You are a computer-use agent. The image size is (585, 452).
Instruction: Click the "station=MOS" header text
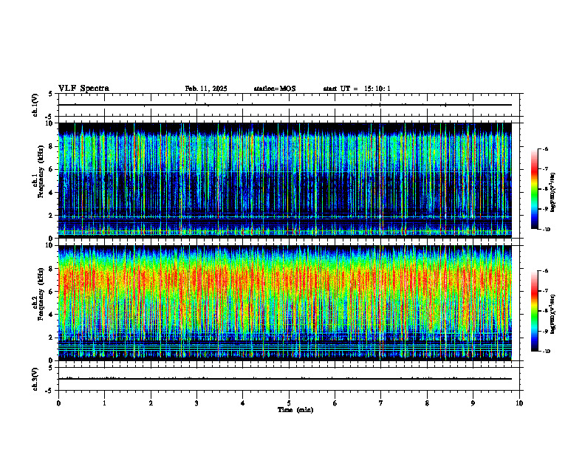[x=275, y=89]
